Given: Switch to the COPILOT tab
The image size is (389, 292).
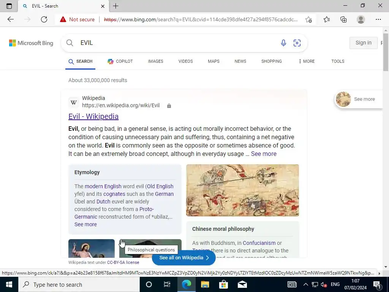Looking at the screenshot, I should tap(120, 61).
